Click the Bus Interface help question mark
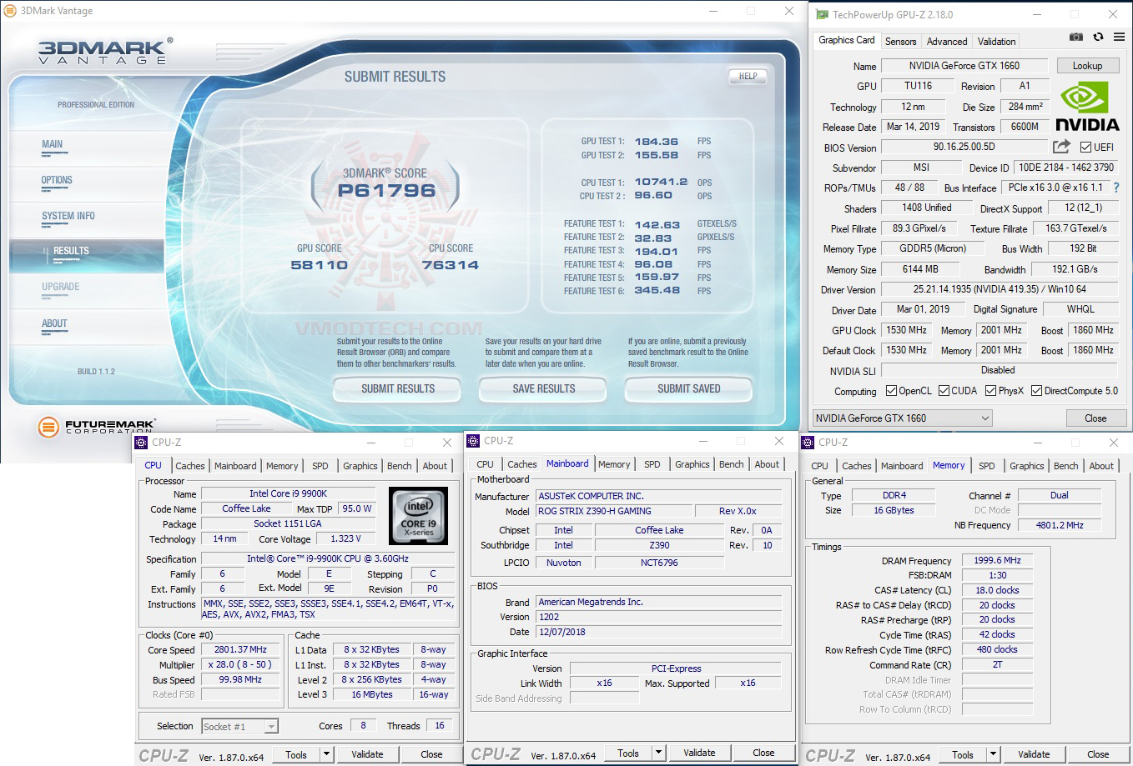The width and height of the screenshot is (1133, 766). 1117,188
